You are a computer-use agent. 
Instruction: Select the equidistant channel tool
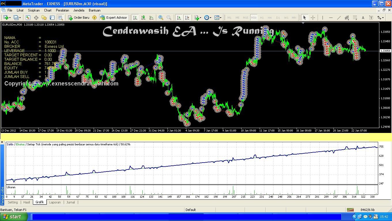point(347,18)
